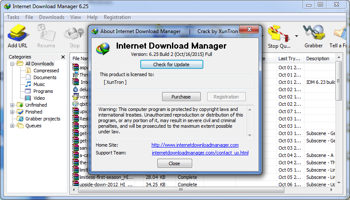Screen dimensions: 350x200
Task: Click Check for Update button
Action: pos(172,65)
